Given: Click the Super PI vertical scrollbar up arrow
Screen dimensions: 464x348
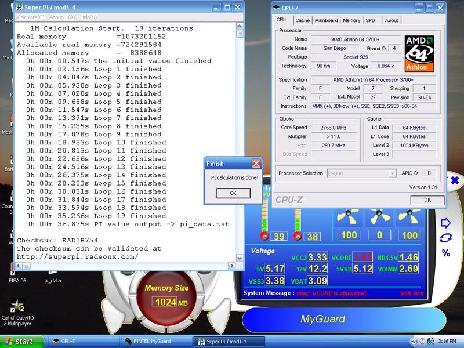Looking at the screenshot, I should (240, 26).
